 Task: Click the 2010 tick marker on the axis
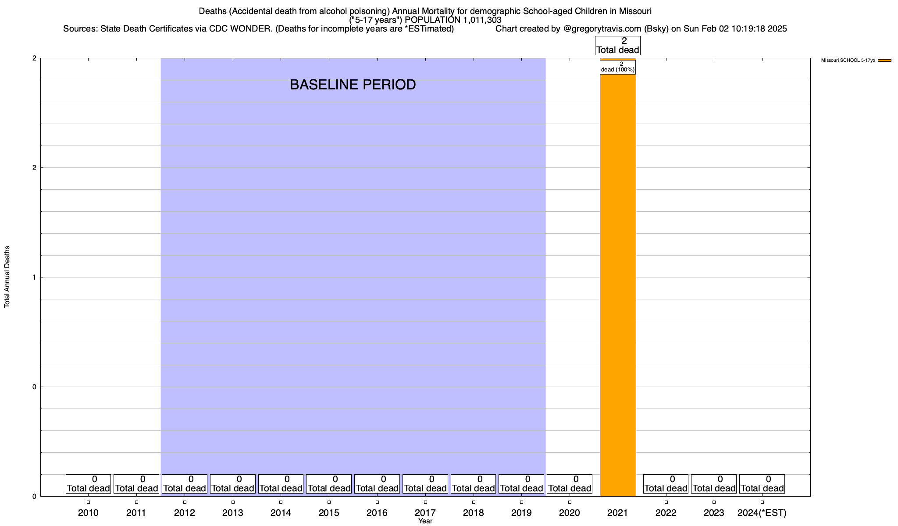click(88, 502)
